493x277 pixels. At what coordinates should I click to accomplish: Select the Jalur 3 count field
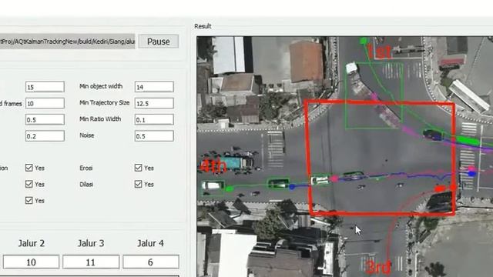tap(91, 262)
